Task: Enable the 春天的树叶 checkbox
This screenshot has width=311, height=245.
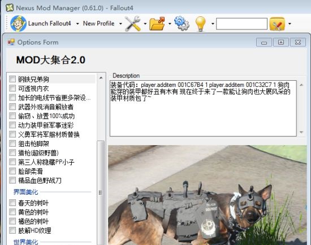Action: click(x=12, y=203)
